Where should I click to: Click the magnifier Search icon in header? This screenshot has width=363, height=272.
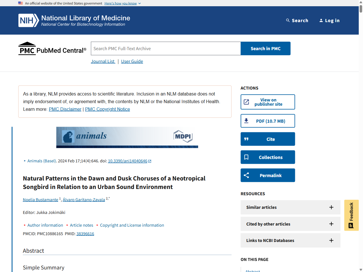tap(288, 20)
